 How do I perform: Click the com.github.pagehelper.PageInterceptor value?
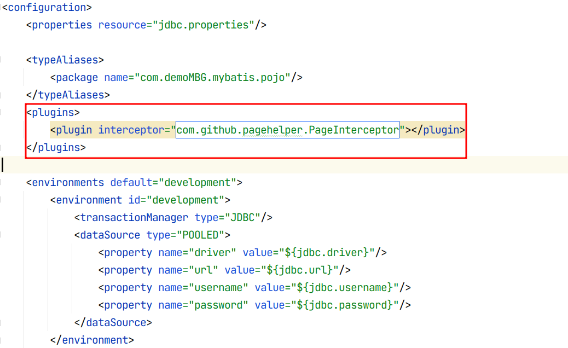pos(288,130)
